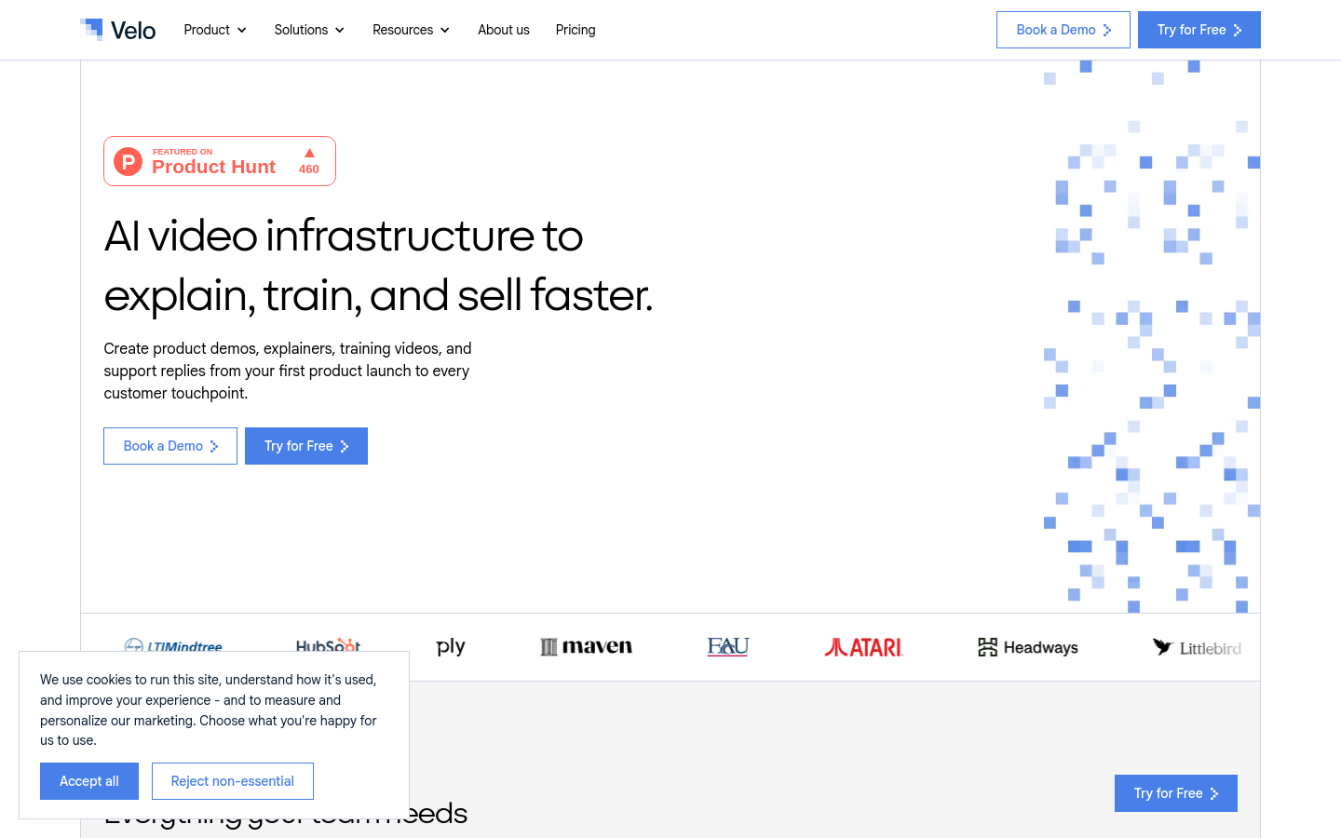Click Book a Demo under the headline
The image size is (1341, 838).
point(170,446)
